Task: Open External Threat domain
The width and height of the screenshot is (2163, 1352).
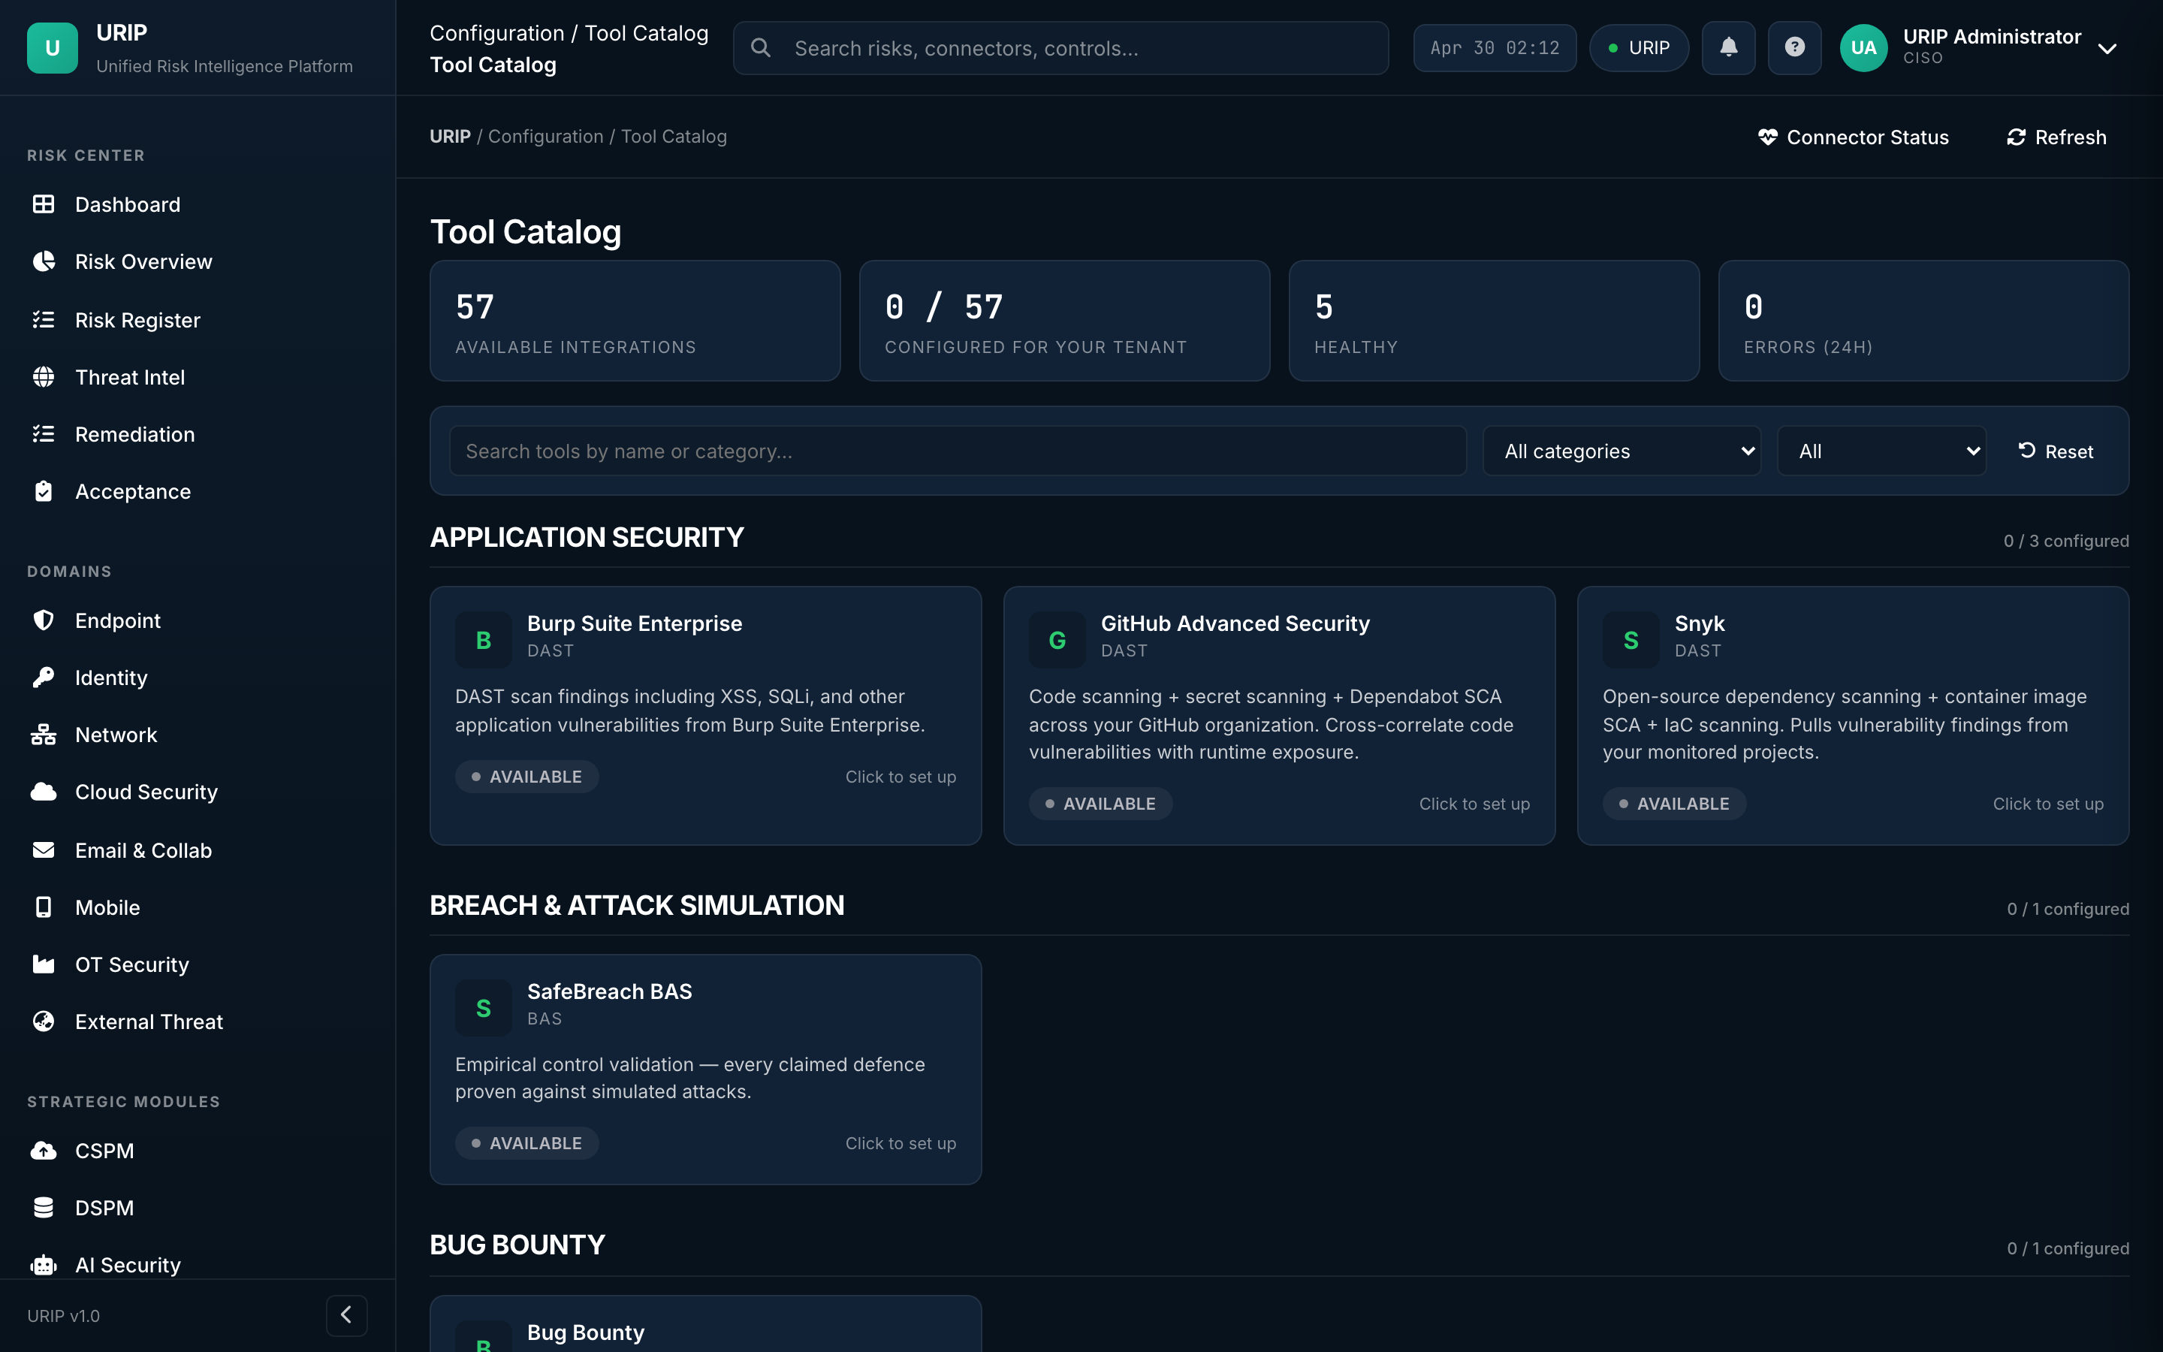Action: coord(198,1022)
